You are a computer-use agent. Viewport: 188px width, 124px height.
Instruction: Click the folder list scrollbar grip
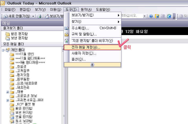64,116
